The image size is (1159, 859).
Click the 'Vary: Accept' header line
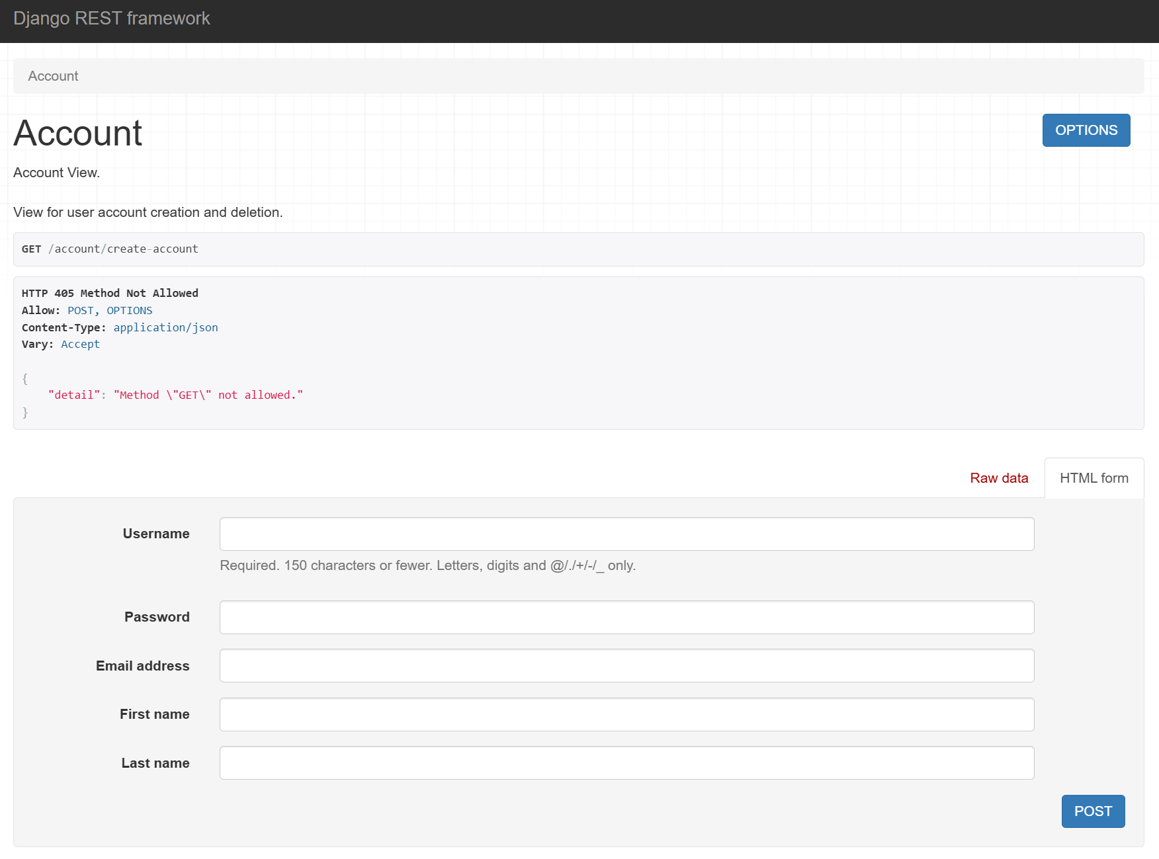(61, 344)
